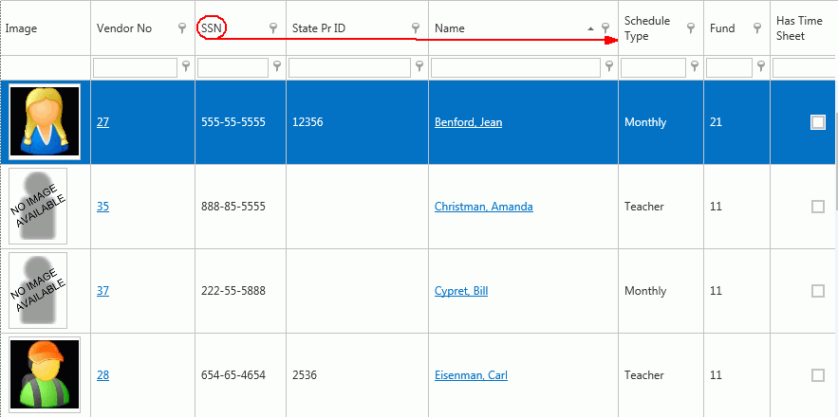838x417 pixels.
Task: Open vendor number 28 link
Action: click(102, 375)
